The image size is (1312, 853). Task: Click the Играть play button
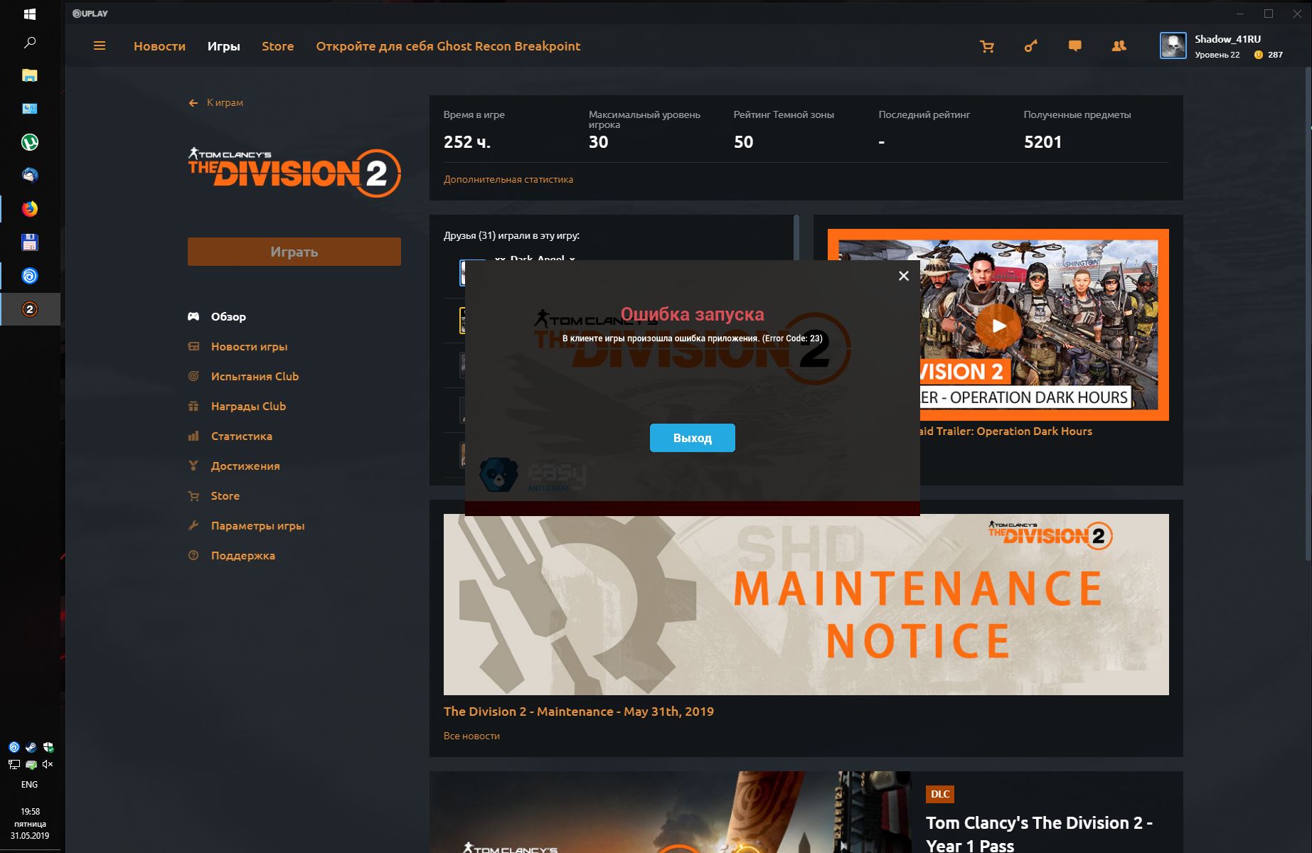(x=294, y=252)
